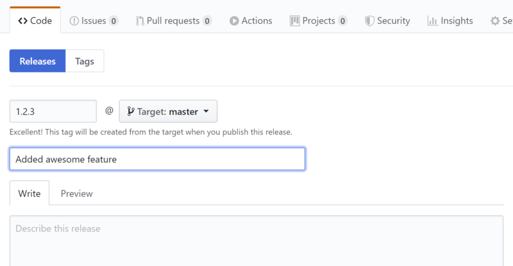This screenshot has width=513, height=266.
Task: Click the Insights bar graph icon
Action: 432,21
